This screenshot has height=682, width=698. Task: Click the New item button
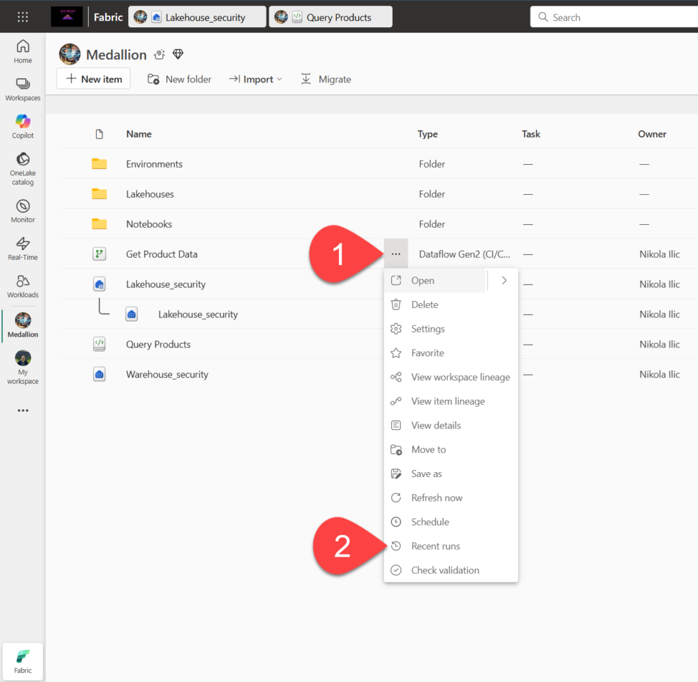coord(93,79)
